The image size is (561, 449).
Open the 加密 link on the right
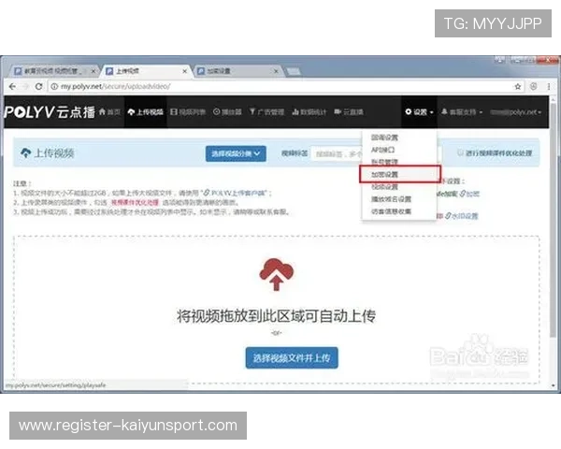(x=469, y=194)
